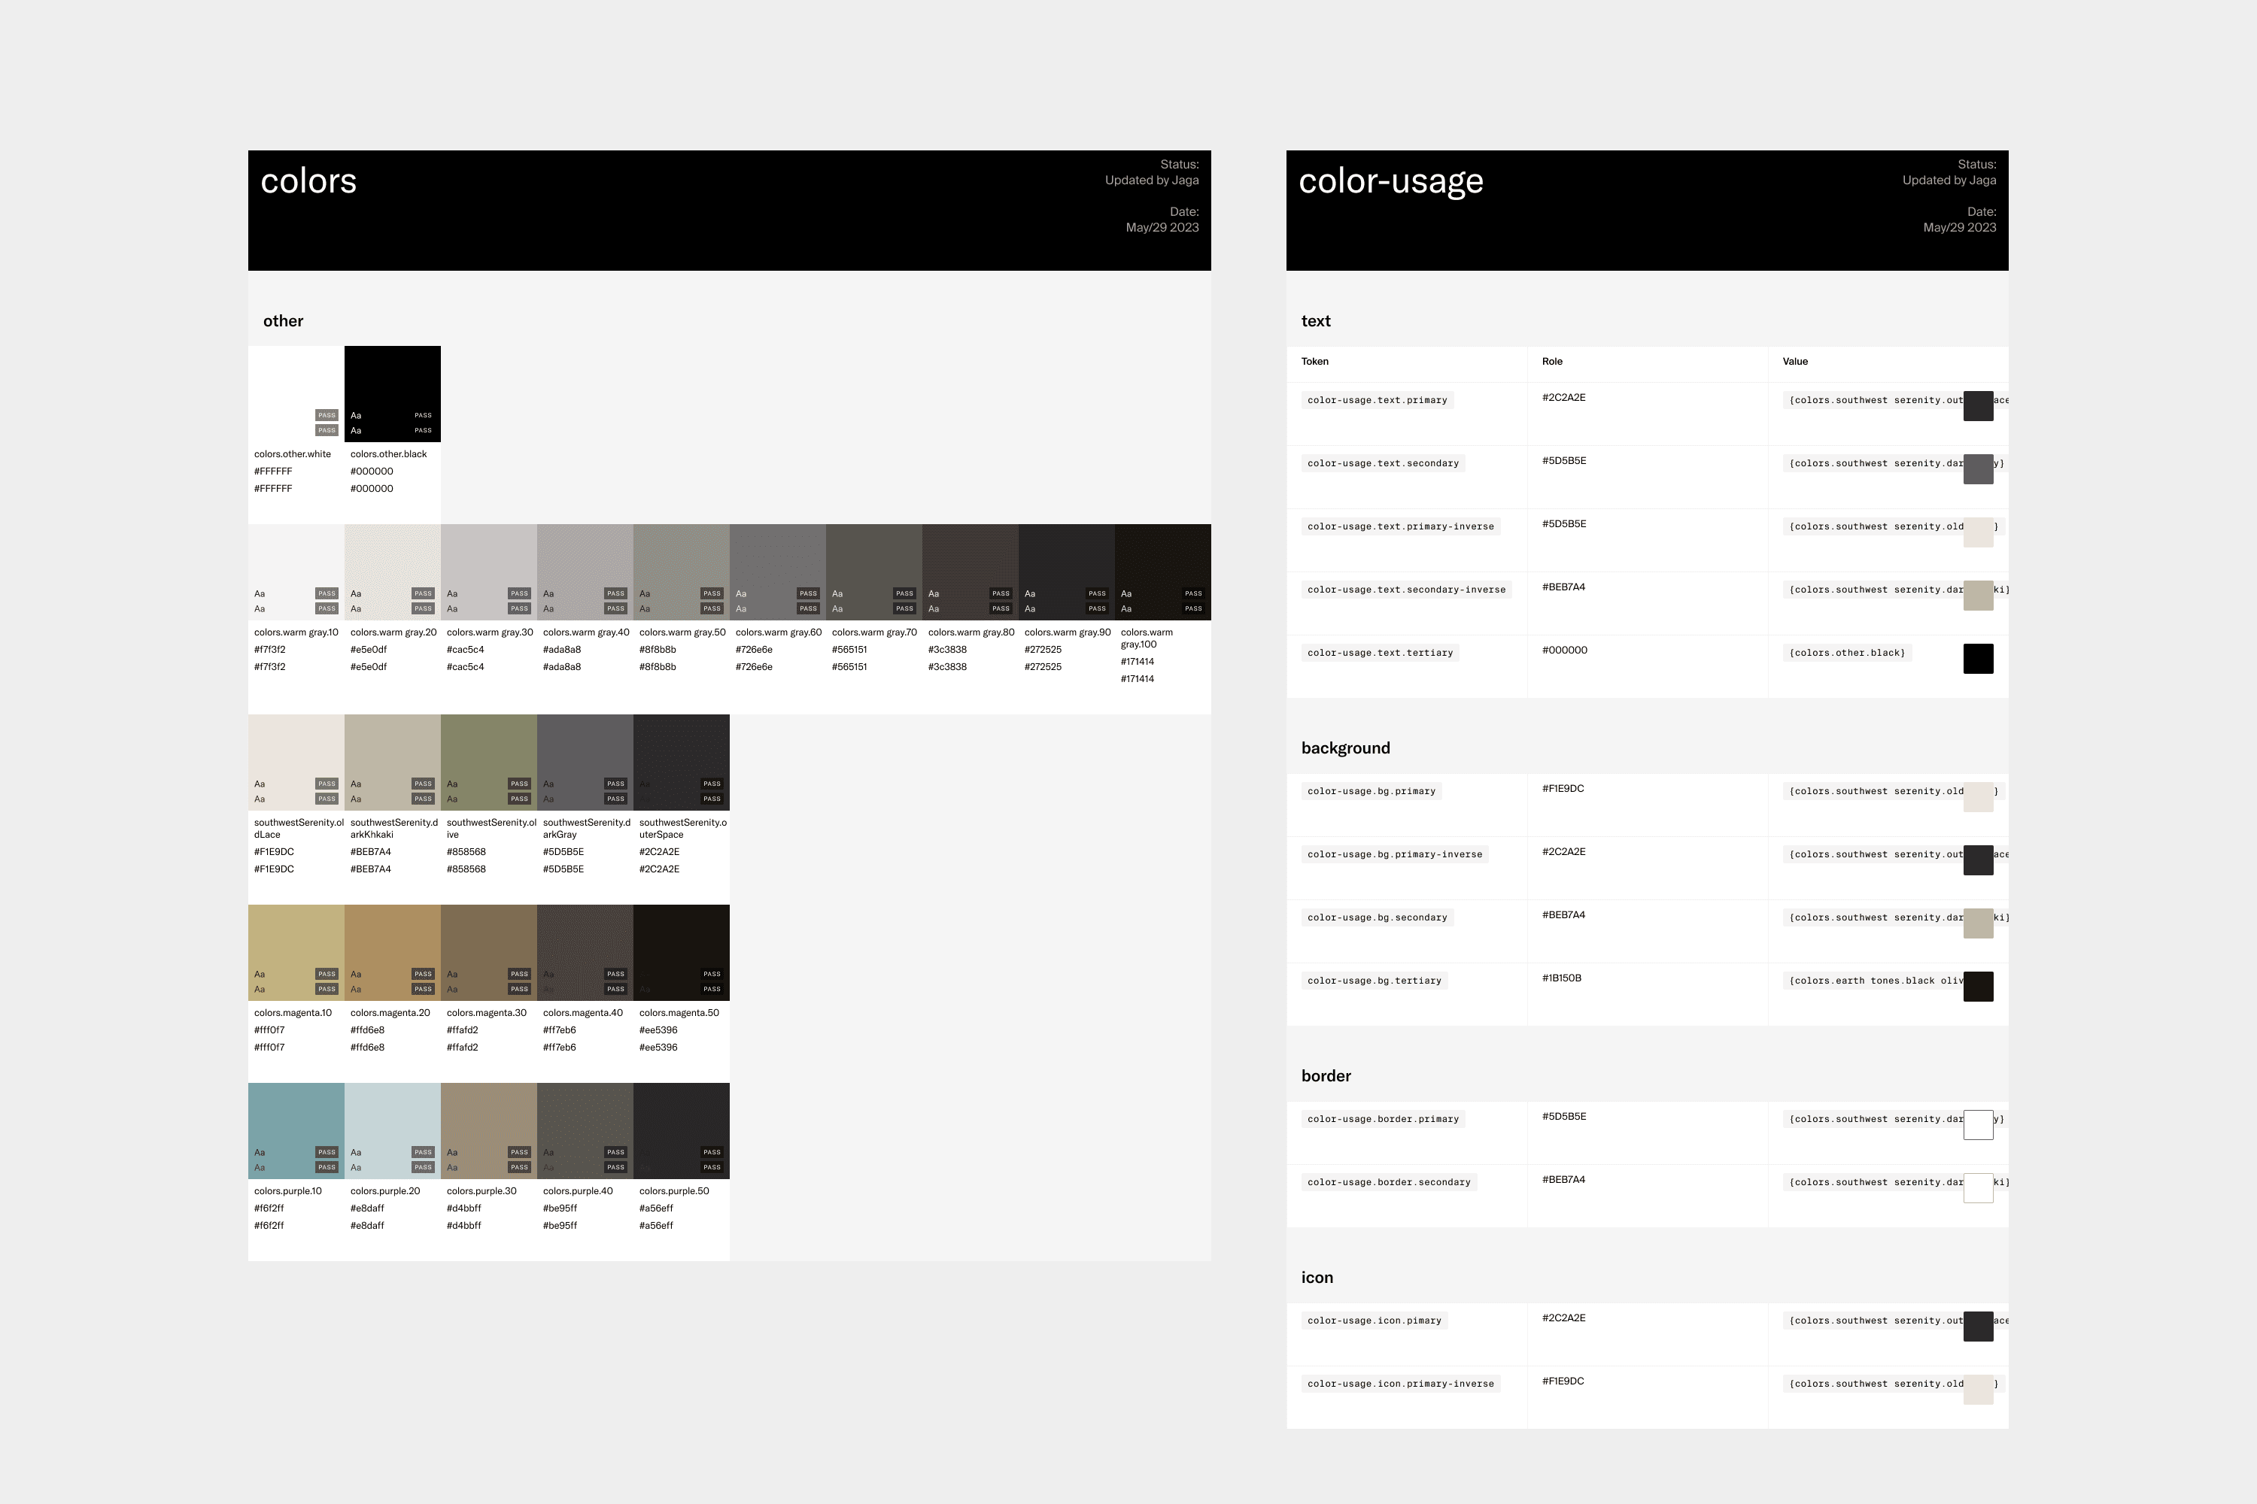Select the 'color-usage' frame title
Viewport: 2257px width, 1504px height.
click(1390, 181)
